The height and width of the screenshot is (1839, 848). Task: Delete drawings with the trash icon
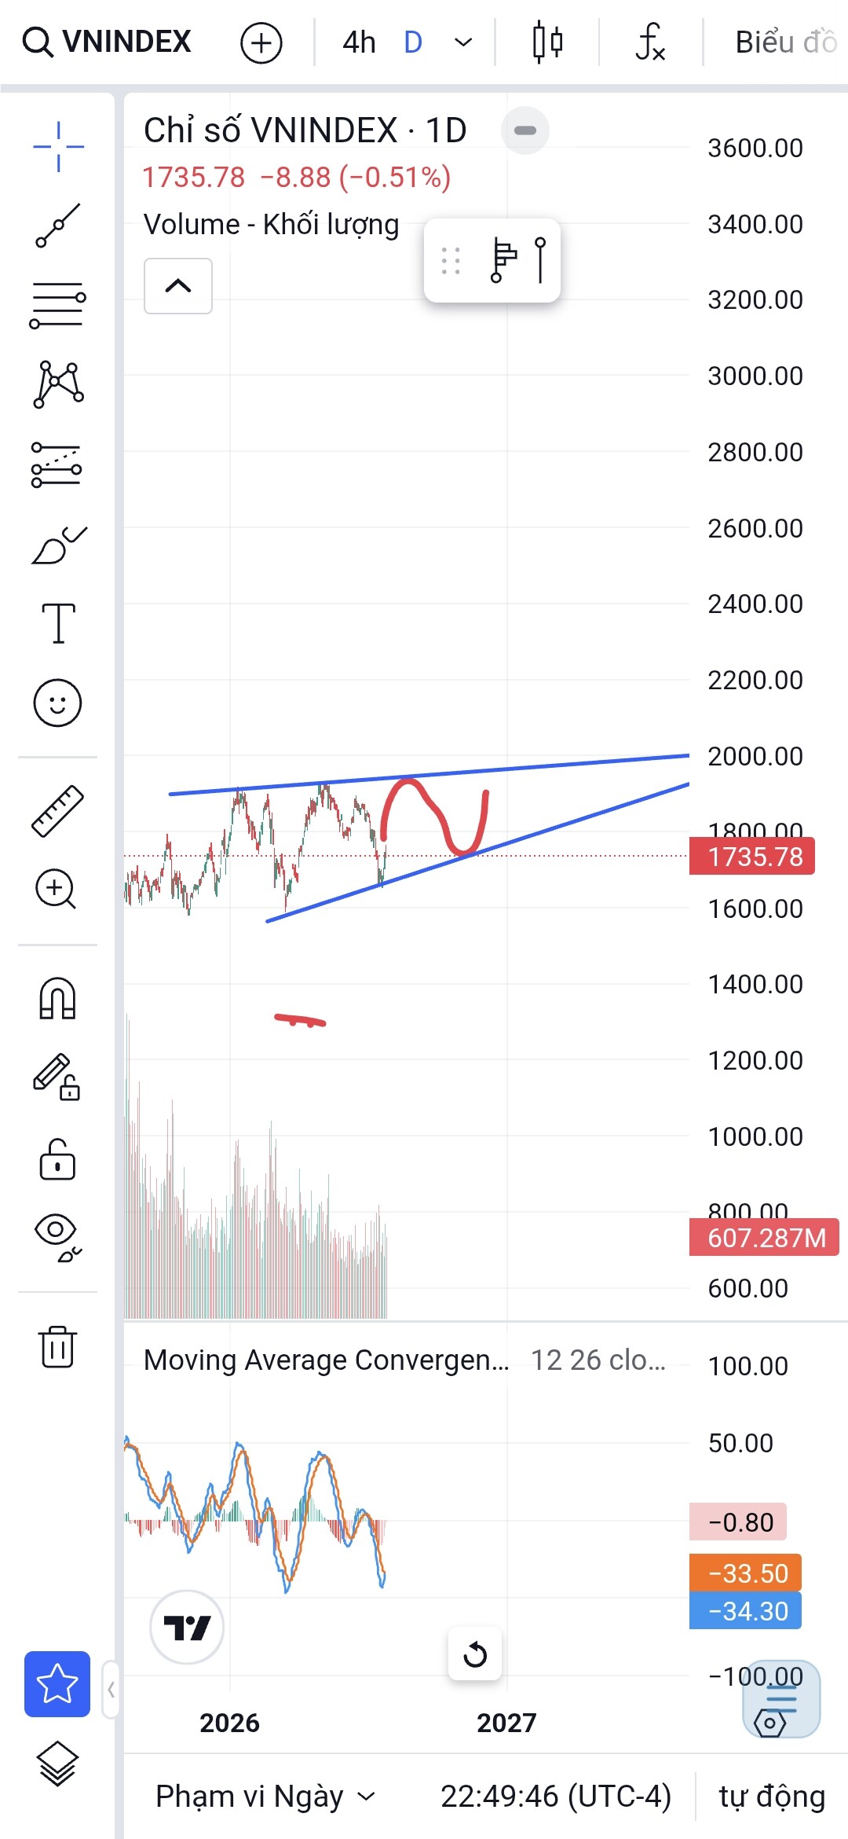coord(57,1346)
